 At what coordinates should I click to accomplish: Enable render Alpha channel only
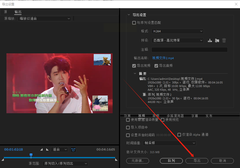pos(179,135)
